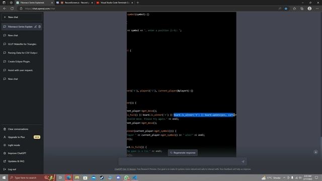Open WhatsApp in taskbar
The width and height of the screenshot is (322, 181).
point(126,177)
